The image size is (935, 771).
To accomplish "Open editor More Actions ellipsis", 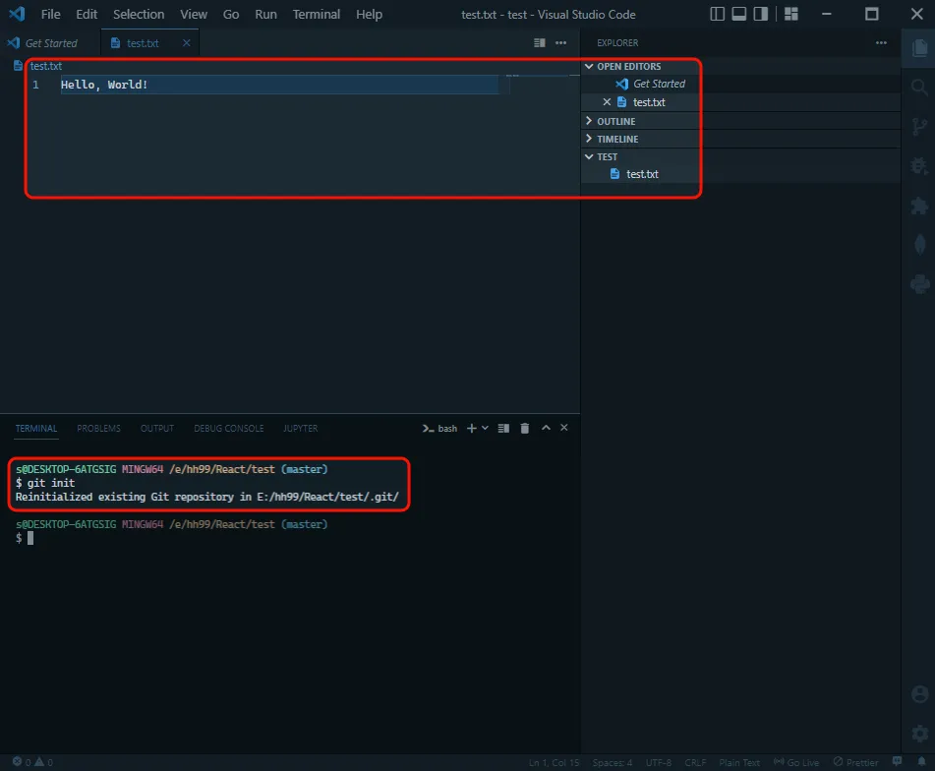I will pyautogui.click(x=560, y=43).
